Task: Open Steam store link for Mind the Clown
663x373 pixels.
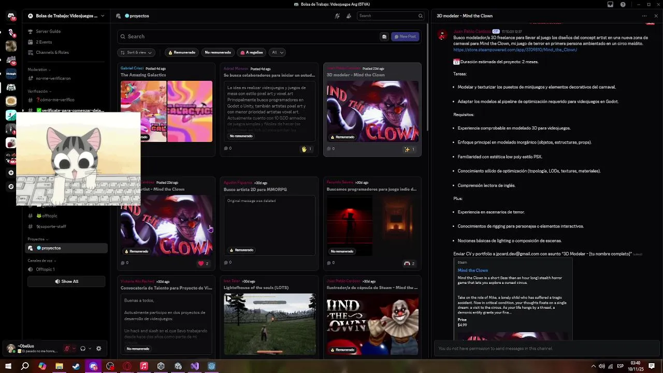Action: 515,50
